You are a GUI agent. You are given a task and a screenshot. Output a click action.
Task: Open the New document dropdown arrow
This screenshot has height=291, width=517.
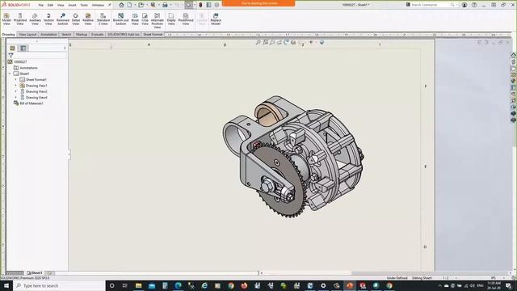coord(135,5)
